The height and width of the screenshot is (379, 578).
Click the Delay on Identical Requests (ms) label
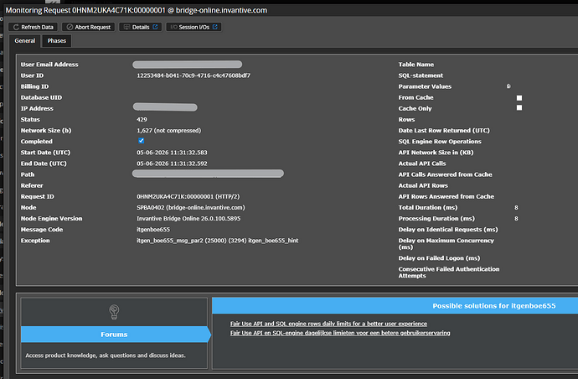pyautogui.click(x=448, y=230)
